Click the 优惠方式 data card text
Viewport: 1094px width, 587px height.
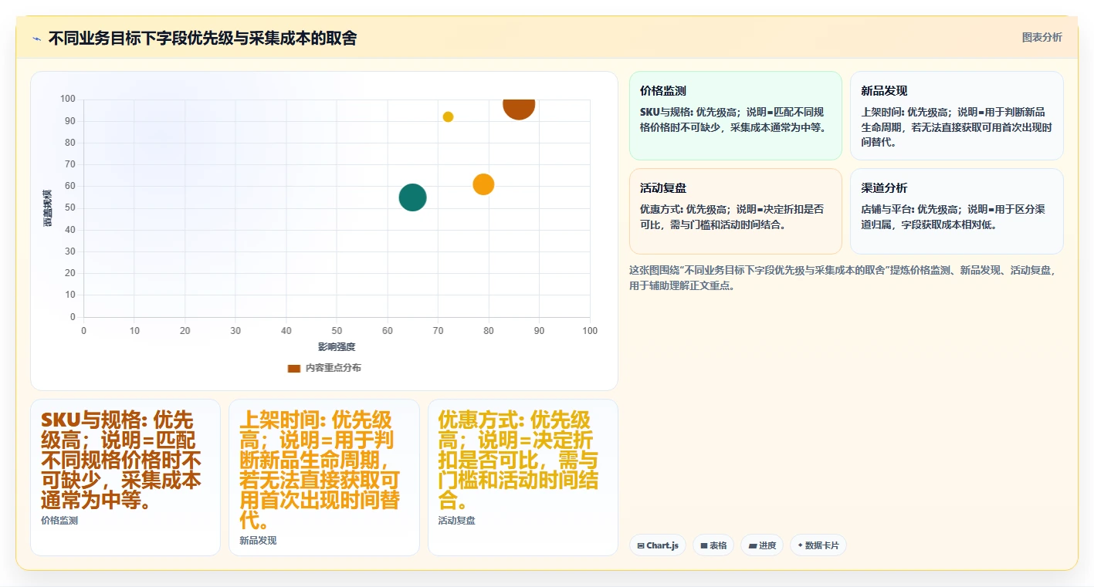click(x=519, y=460)
